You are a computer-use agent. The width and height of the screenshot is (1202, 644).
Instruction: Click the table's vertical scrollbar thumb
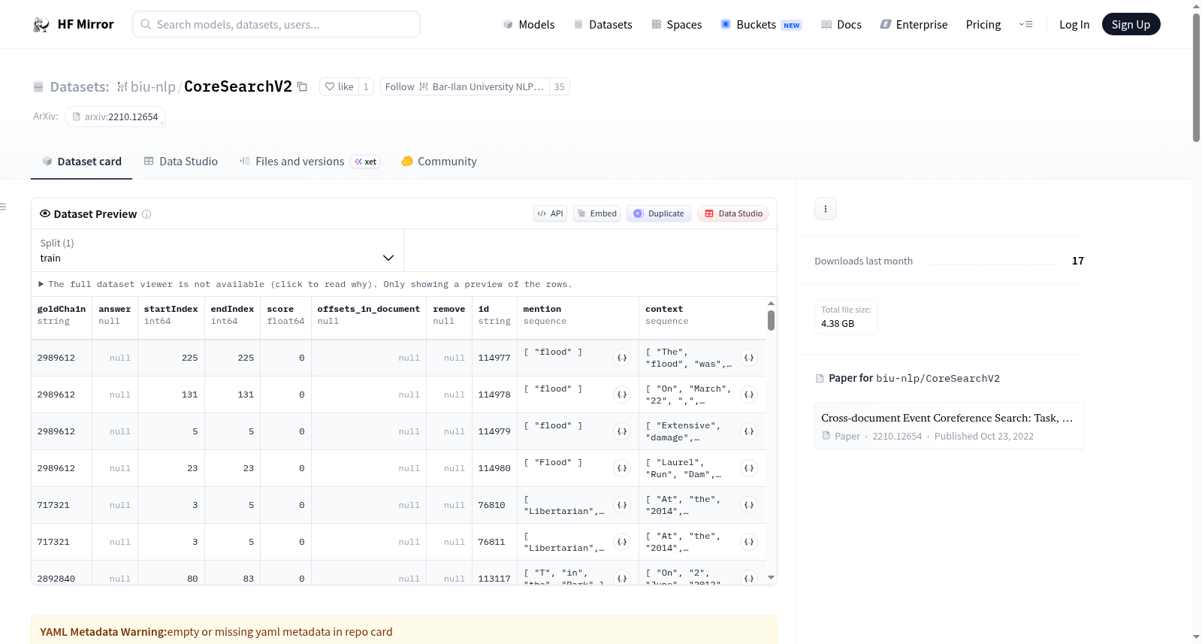click(771, 321)
